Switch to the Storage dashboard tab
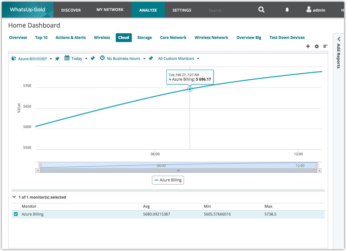This screenshot has height=251, width=346. 144,37
